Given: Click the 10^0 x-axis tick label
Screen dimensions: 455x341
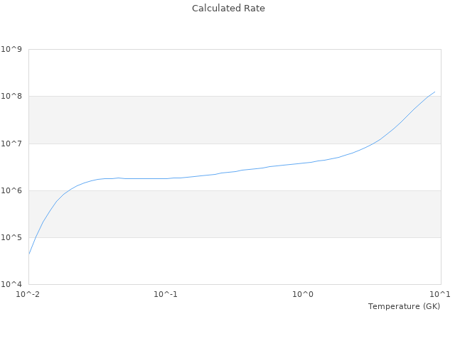Looking at the screenshot, I should coord(304,294).
